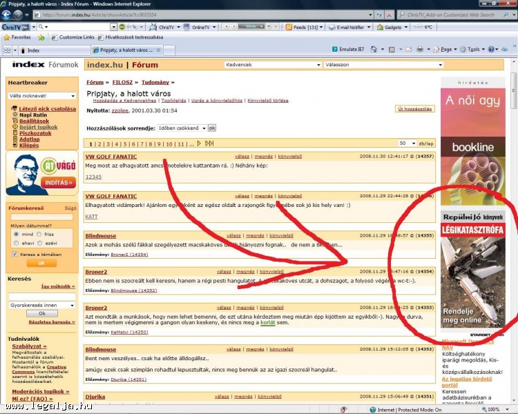Click the Print icon in command bar
Image resolution: width=518 pixels, height=414 pixels.
click(419, 50)
